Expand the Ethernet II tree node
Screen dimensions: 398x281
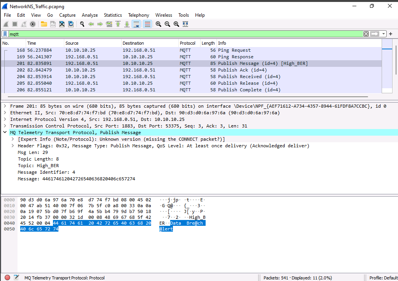coord(5,113)
